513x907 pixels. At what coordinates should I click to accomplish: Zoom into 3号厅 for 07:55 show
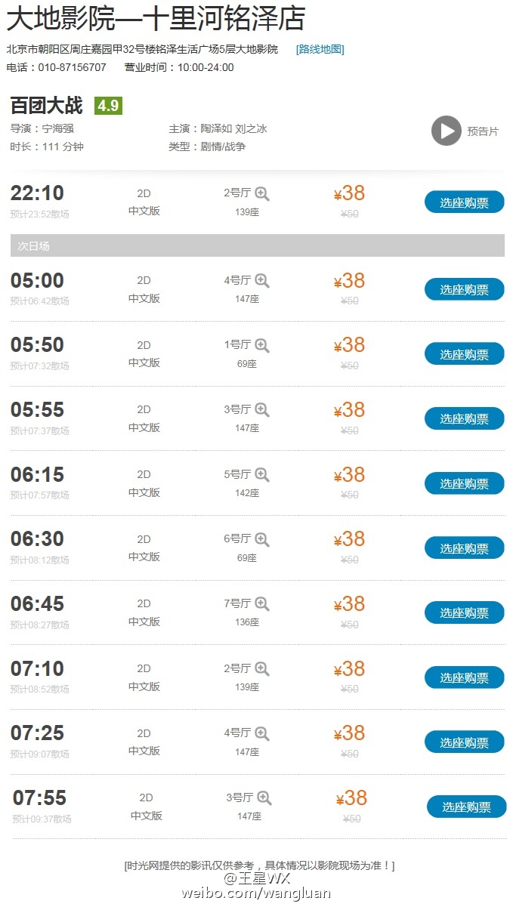(x=264, y=798)
